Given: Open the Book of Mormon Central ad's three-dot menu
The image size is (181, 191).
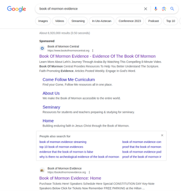Looking at the screenshot, I should click(93, 51).
